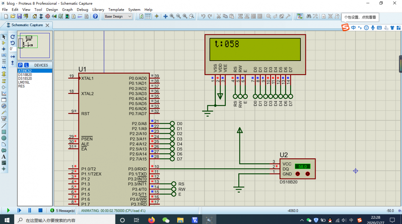Viewport: 402px width, 224px height.
Task: Click the schematic overview thumbnail
Action: tap(35, 46)
